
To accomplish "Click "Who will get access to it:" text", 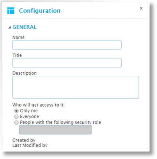I will pos(39,105).
